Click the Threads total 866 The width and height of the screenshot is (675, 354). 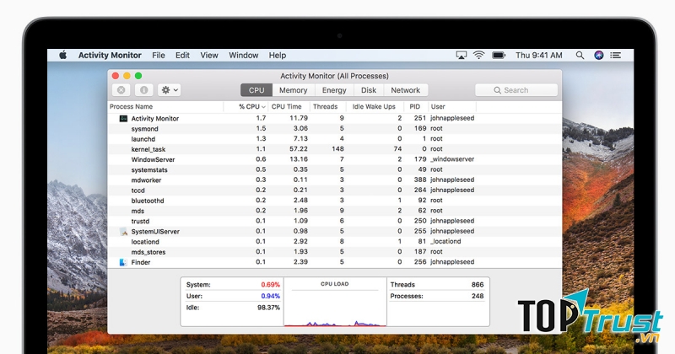(478, 285)
